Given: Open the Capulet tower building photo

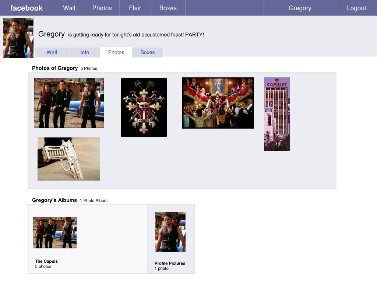Looking at the screenshot, I should click(x=277, y=114).
